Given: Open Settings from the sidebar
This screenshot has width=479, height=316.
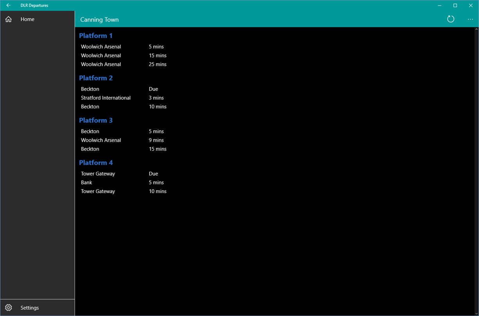Looking at the screenshot, I should (x=38, y=308).
